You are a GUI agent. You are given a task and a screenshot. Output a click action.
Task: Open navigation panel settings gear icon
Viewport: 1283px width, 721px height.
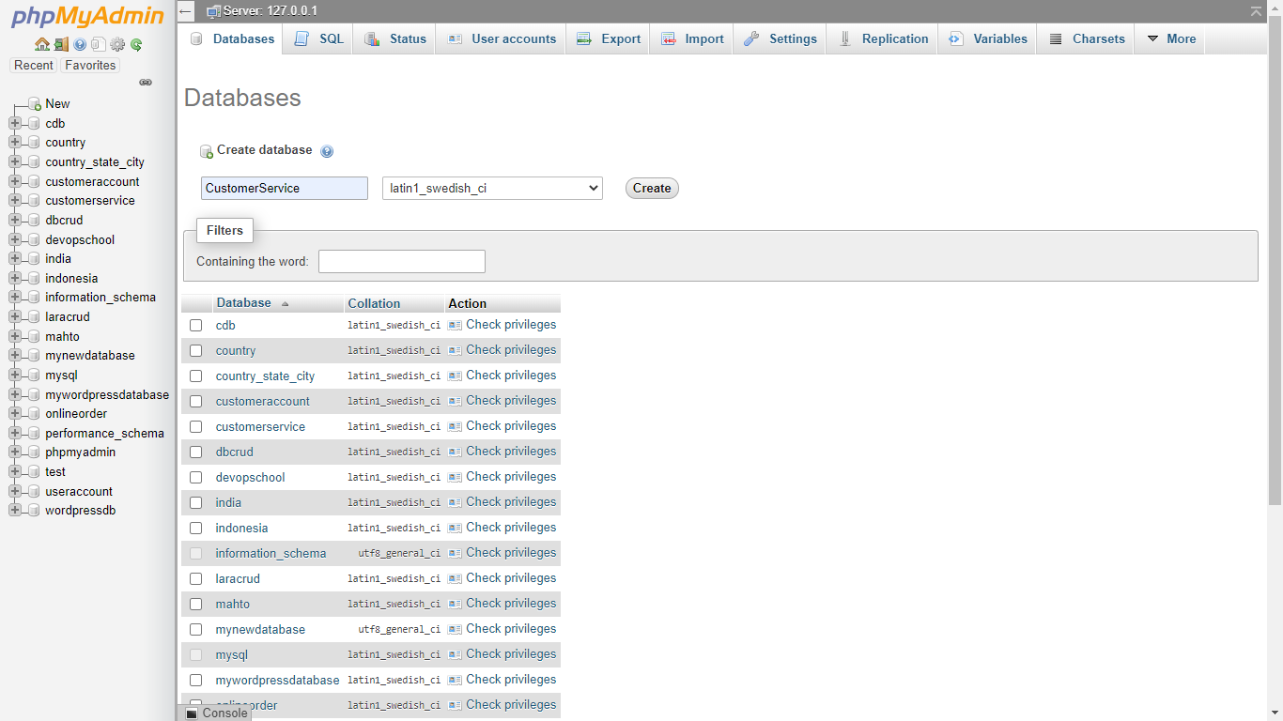[x=117, y=44]
